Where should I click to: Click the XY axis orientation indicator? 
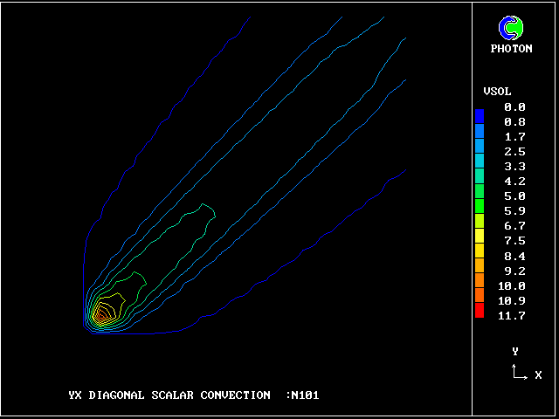519,373
